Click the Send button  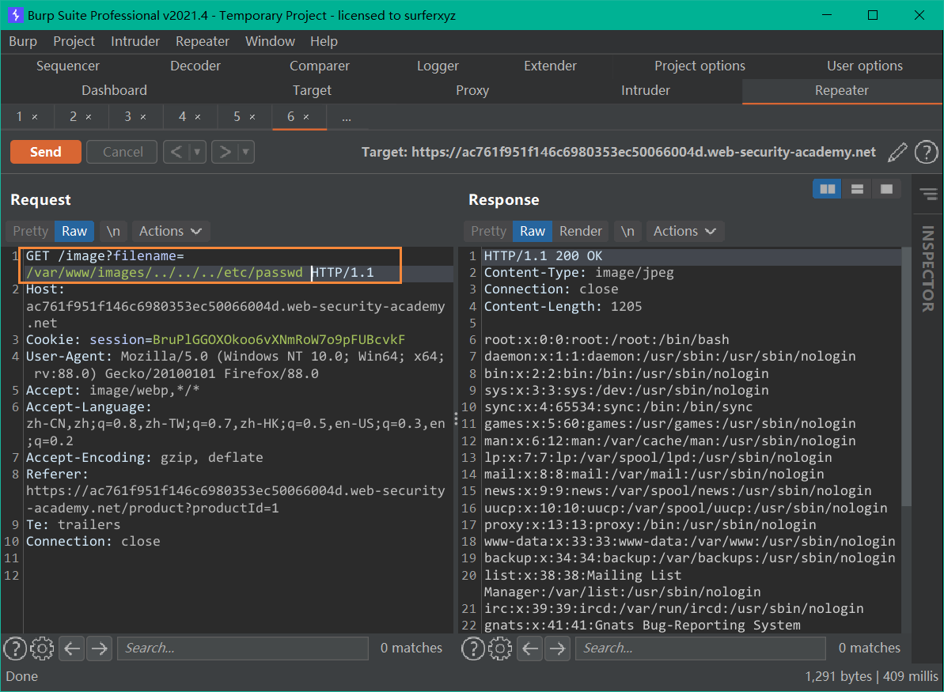(46, 152)
